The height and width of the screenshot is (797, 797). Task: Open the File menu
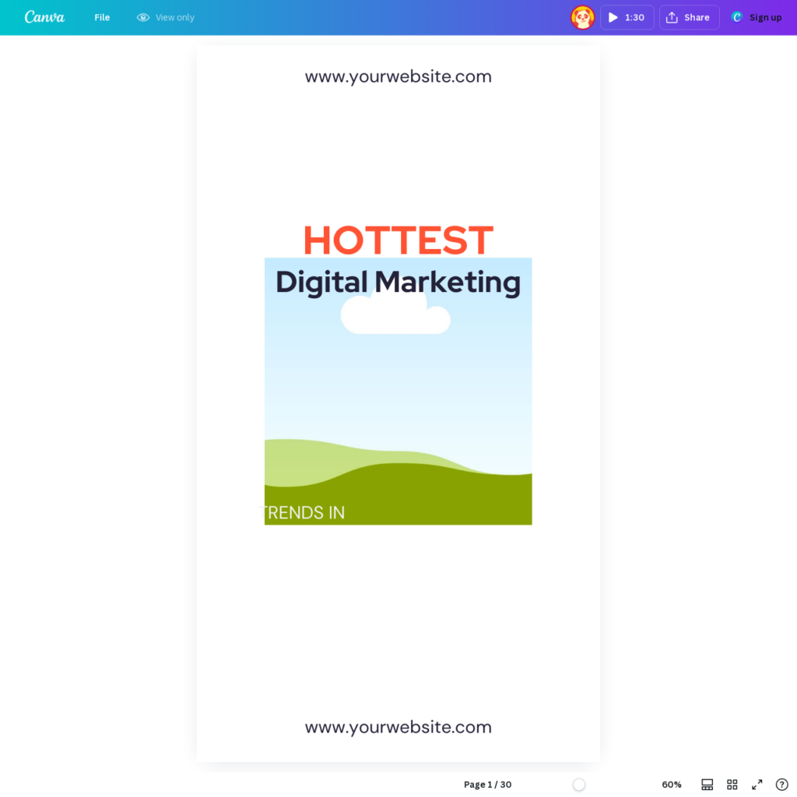[102, 17]
